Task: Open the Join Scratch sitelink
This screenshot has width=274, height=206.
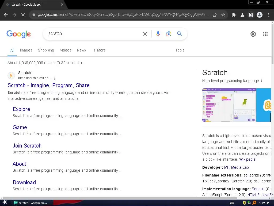Action: click(x=27, y=146)
